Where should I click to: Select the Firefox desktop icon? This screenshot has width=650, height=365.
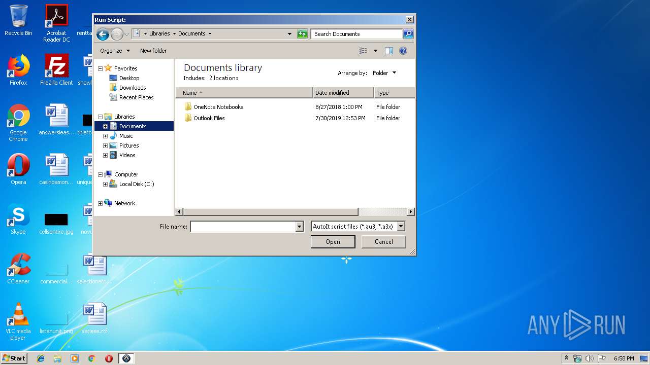click(18, 70)
